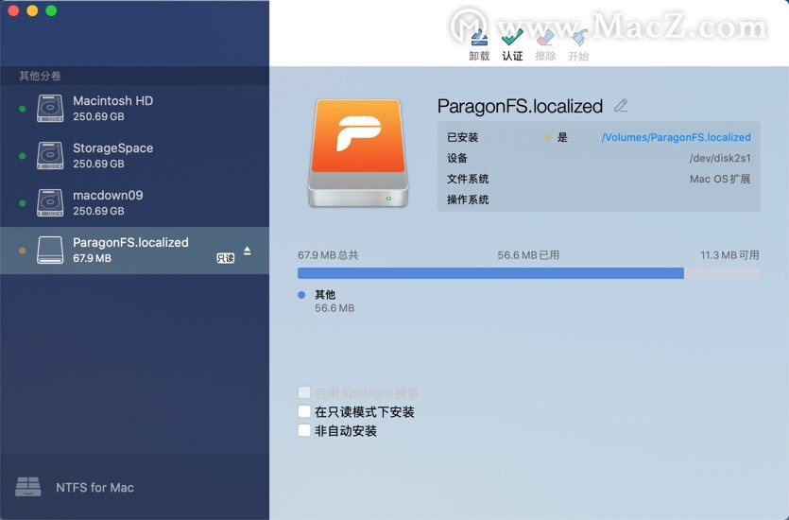Image resolution: width=789 pixels, height=520 pixels.
Task: Click the macdown09 disk icon
Action: pyautogui.click(x=50, y=203)
